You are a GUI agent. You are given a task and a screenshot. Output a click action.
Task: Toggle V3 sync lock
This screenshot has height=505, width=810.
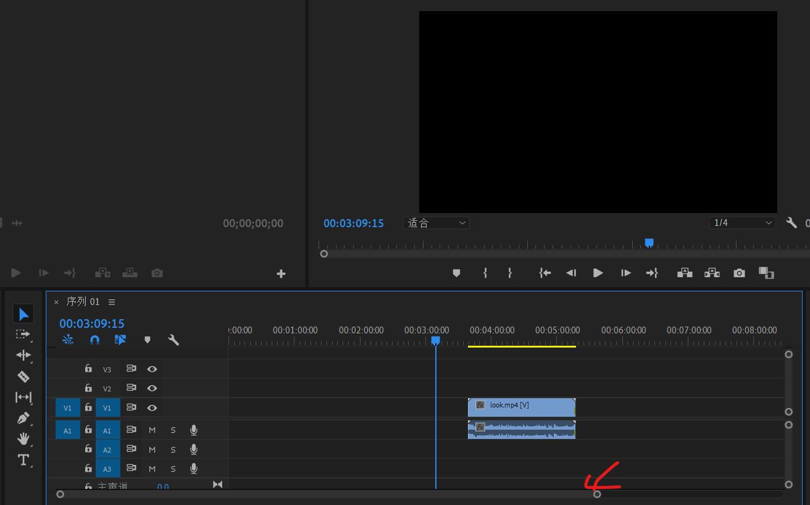click(131, 369)
